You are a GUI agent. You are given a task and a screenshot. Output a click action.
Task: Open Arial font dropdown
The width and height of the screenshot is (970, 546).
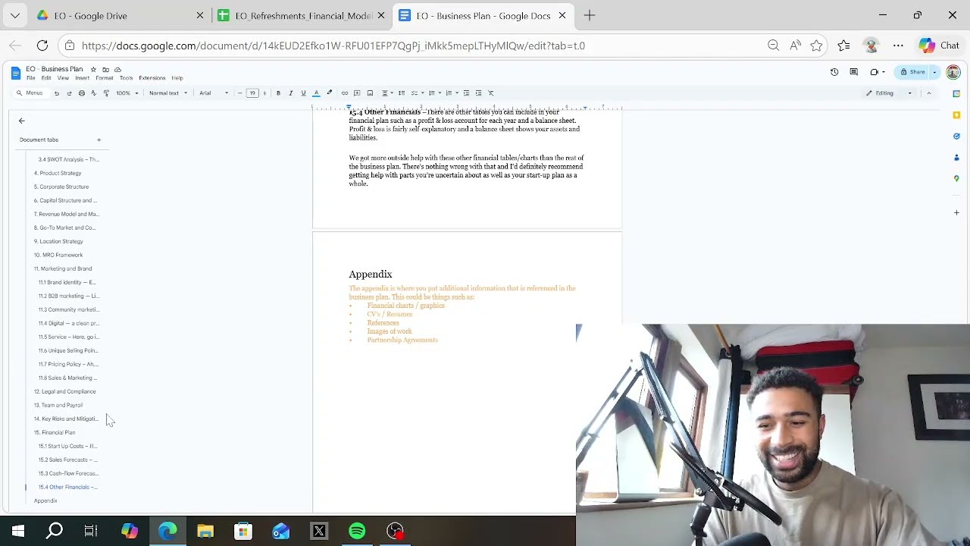click(x=214, y=93)
